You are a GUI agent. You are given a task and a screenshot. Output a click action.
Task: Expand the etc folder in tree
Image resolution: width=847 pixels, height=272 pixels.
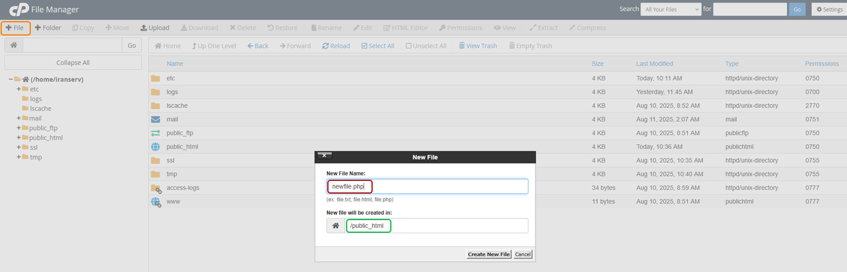pyautogui.click(x=19, y=89)
